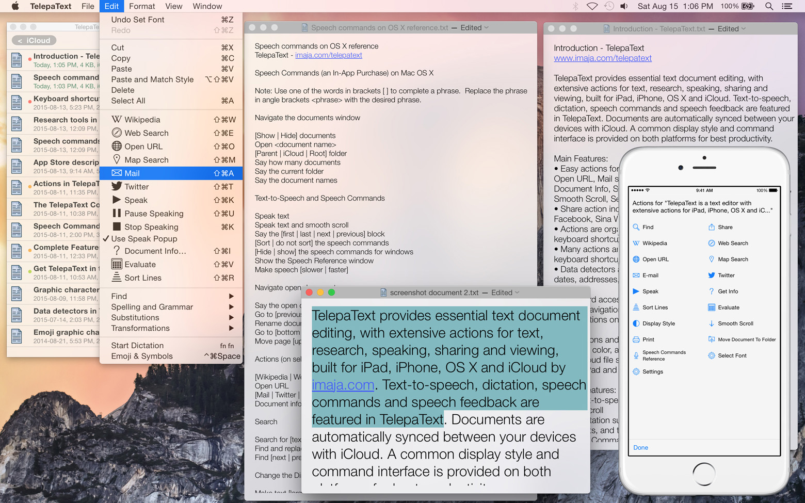Tap Speech Commands Reference microphone icon
The width and height of the screenshot is (805, 503).
point(636,355)
